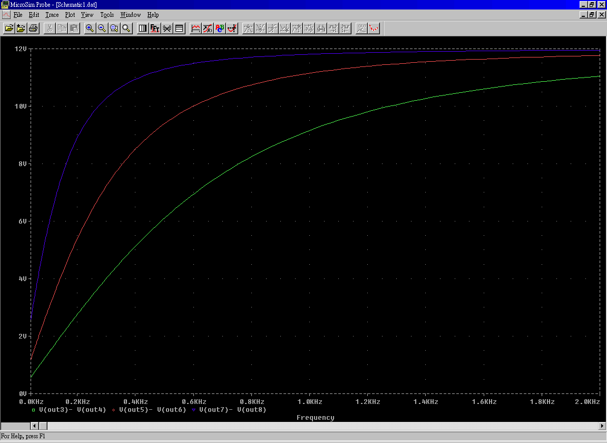Click the Copy toolbar icon
This screenshot has height=443, width=607.
[62, 28]
